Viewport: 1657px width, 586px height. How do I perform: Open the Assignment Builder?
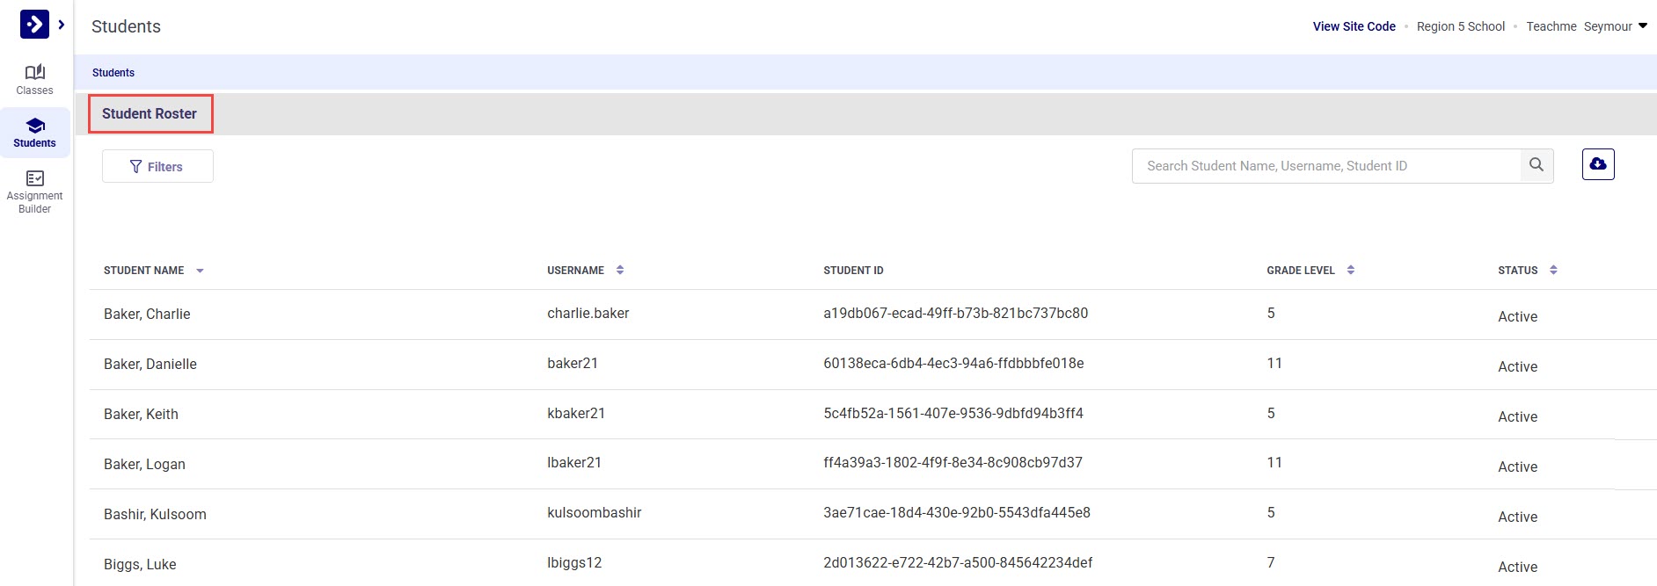pyautogui.click(x=34, y=191)
